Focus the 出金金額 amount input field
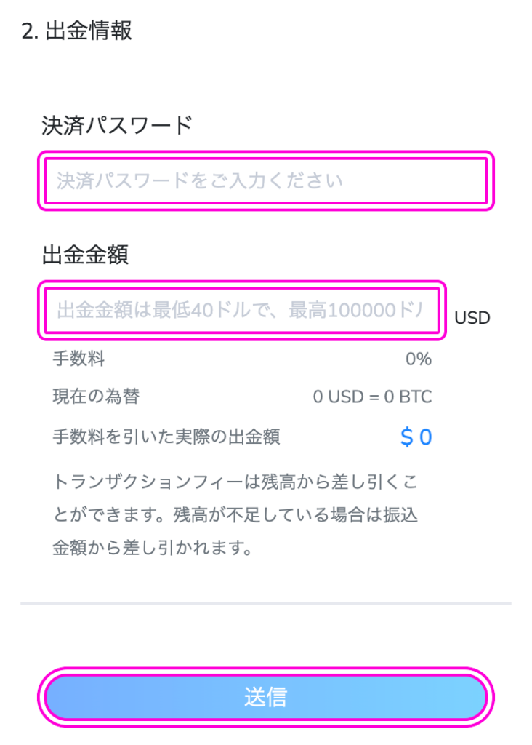 (x=242, y=310)
